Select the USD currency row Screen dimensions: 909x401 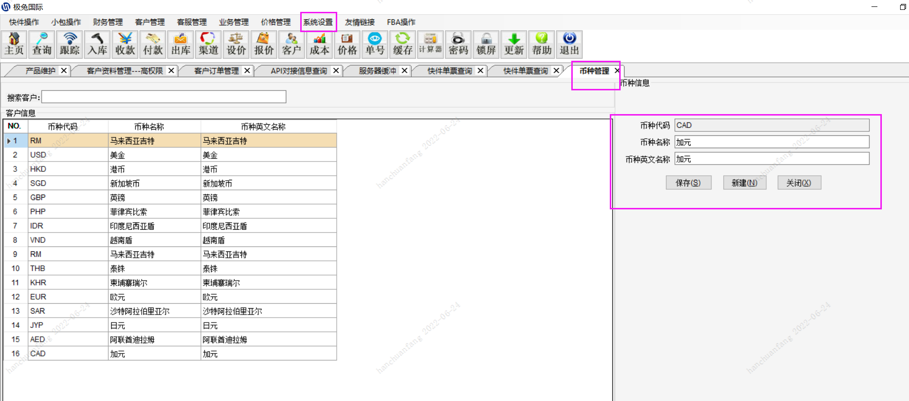pyautogui.click(x=170, y=155)
